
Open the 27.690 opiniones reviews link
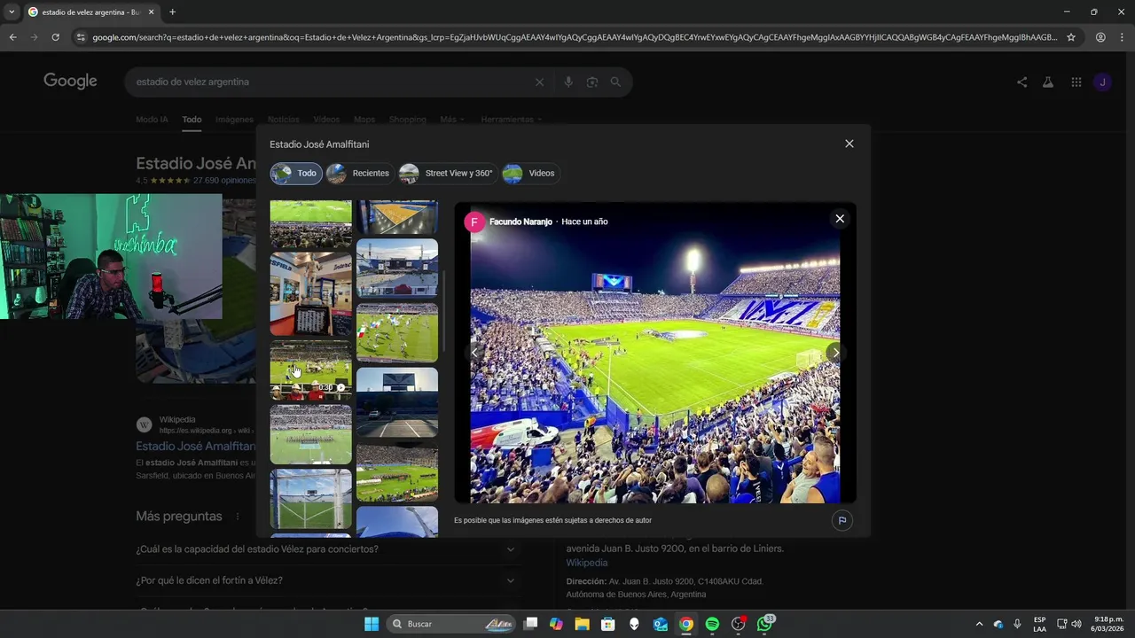(x=224, y=181)
